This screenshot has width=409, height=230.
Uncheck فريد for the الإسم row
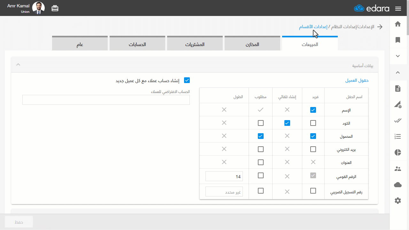pos(313,110)
